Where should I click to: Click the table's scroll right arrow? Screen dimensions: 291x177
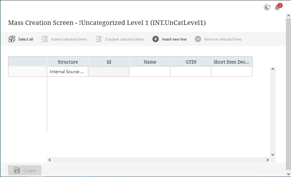point(268,160)
